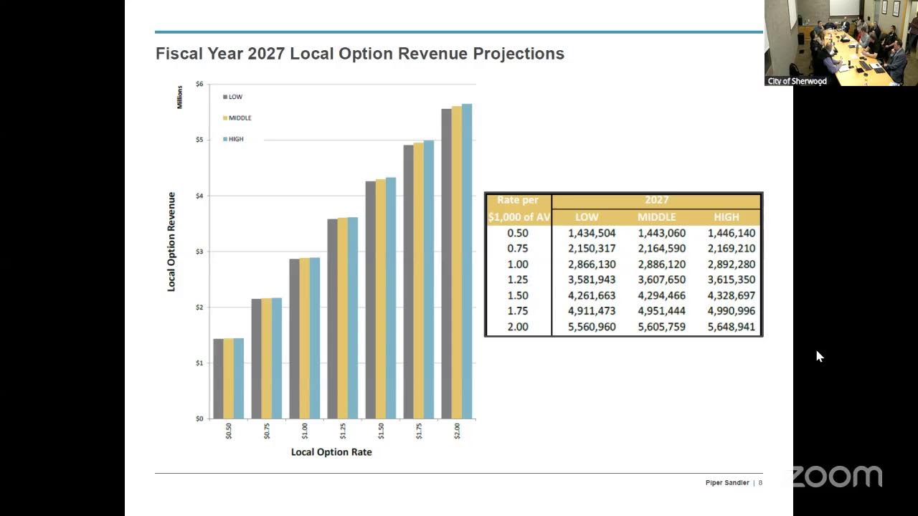Click the "2.00" rate value in table
The image size is (918, 516).
click(517, 327)
